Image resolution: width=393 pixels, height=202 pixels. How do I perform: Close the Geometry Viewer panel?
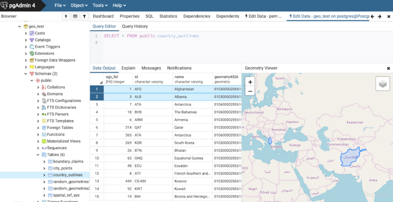pyautogui.click(x=388, y=68)
